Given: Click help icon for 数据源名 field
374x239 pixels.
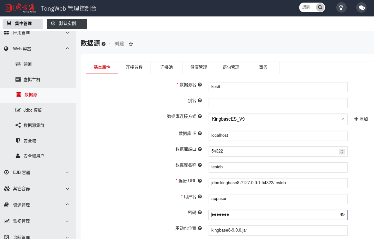Looking at the screenshot, I should tap(200, 85).
